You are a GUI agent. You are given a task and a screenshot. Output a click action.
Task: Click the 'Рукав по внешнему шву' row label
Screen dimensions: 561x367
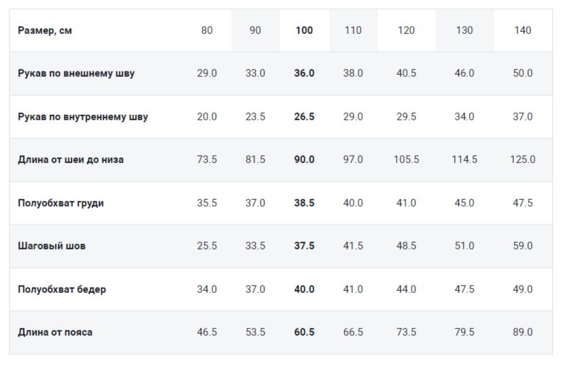click(x=76, y=73)
